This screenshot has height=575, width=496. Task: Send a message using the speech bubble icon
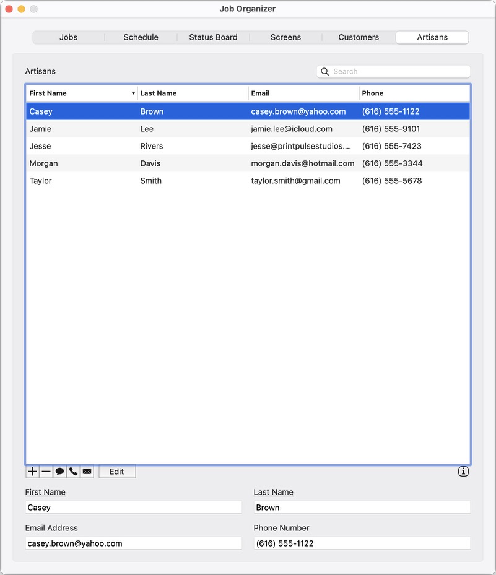(60, 472)
